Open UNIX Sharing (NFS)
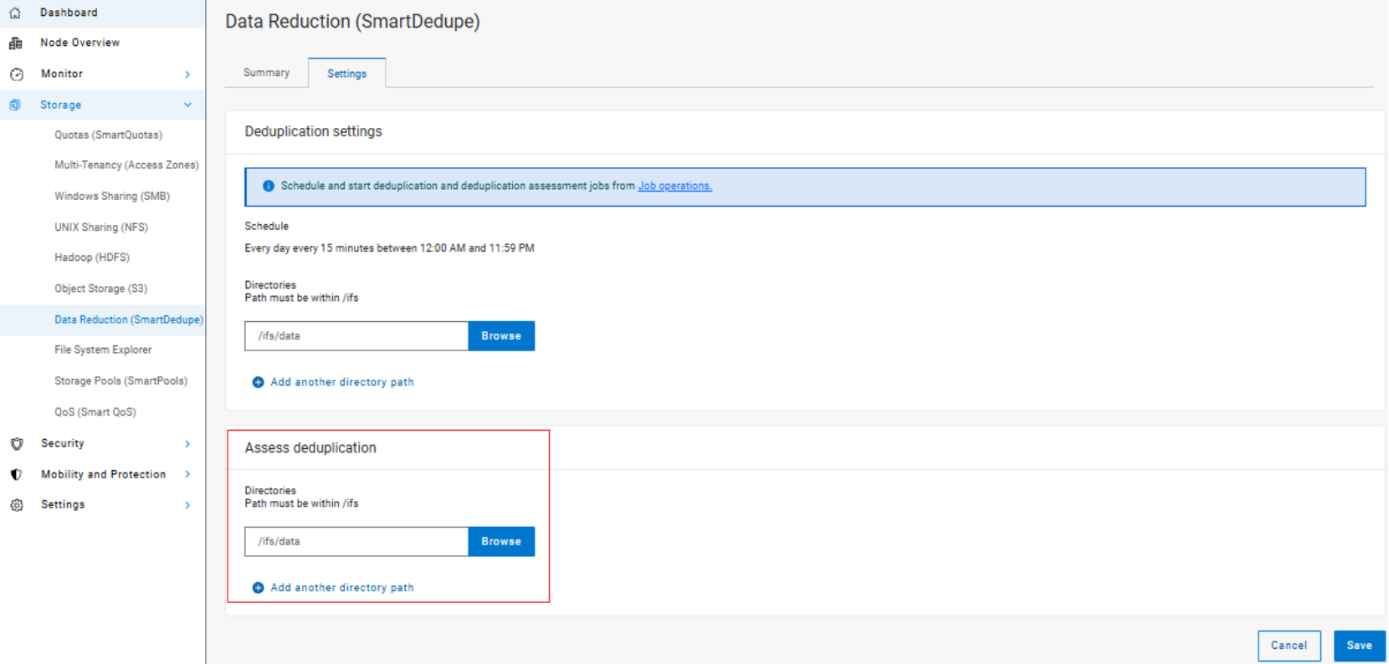1389x664 pixels. point(101,227)
